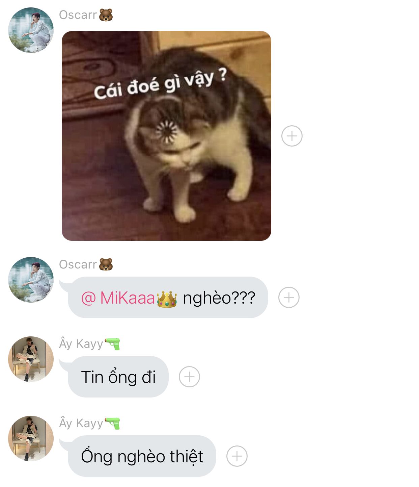Screen dimensions: 419x487
Task: Tap the plus icon beside the cat meme
Action: coord(292,136)
